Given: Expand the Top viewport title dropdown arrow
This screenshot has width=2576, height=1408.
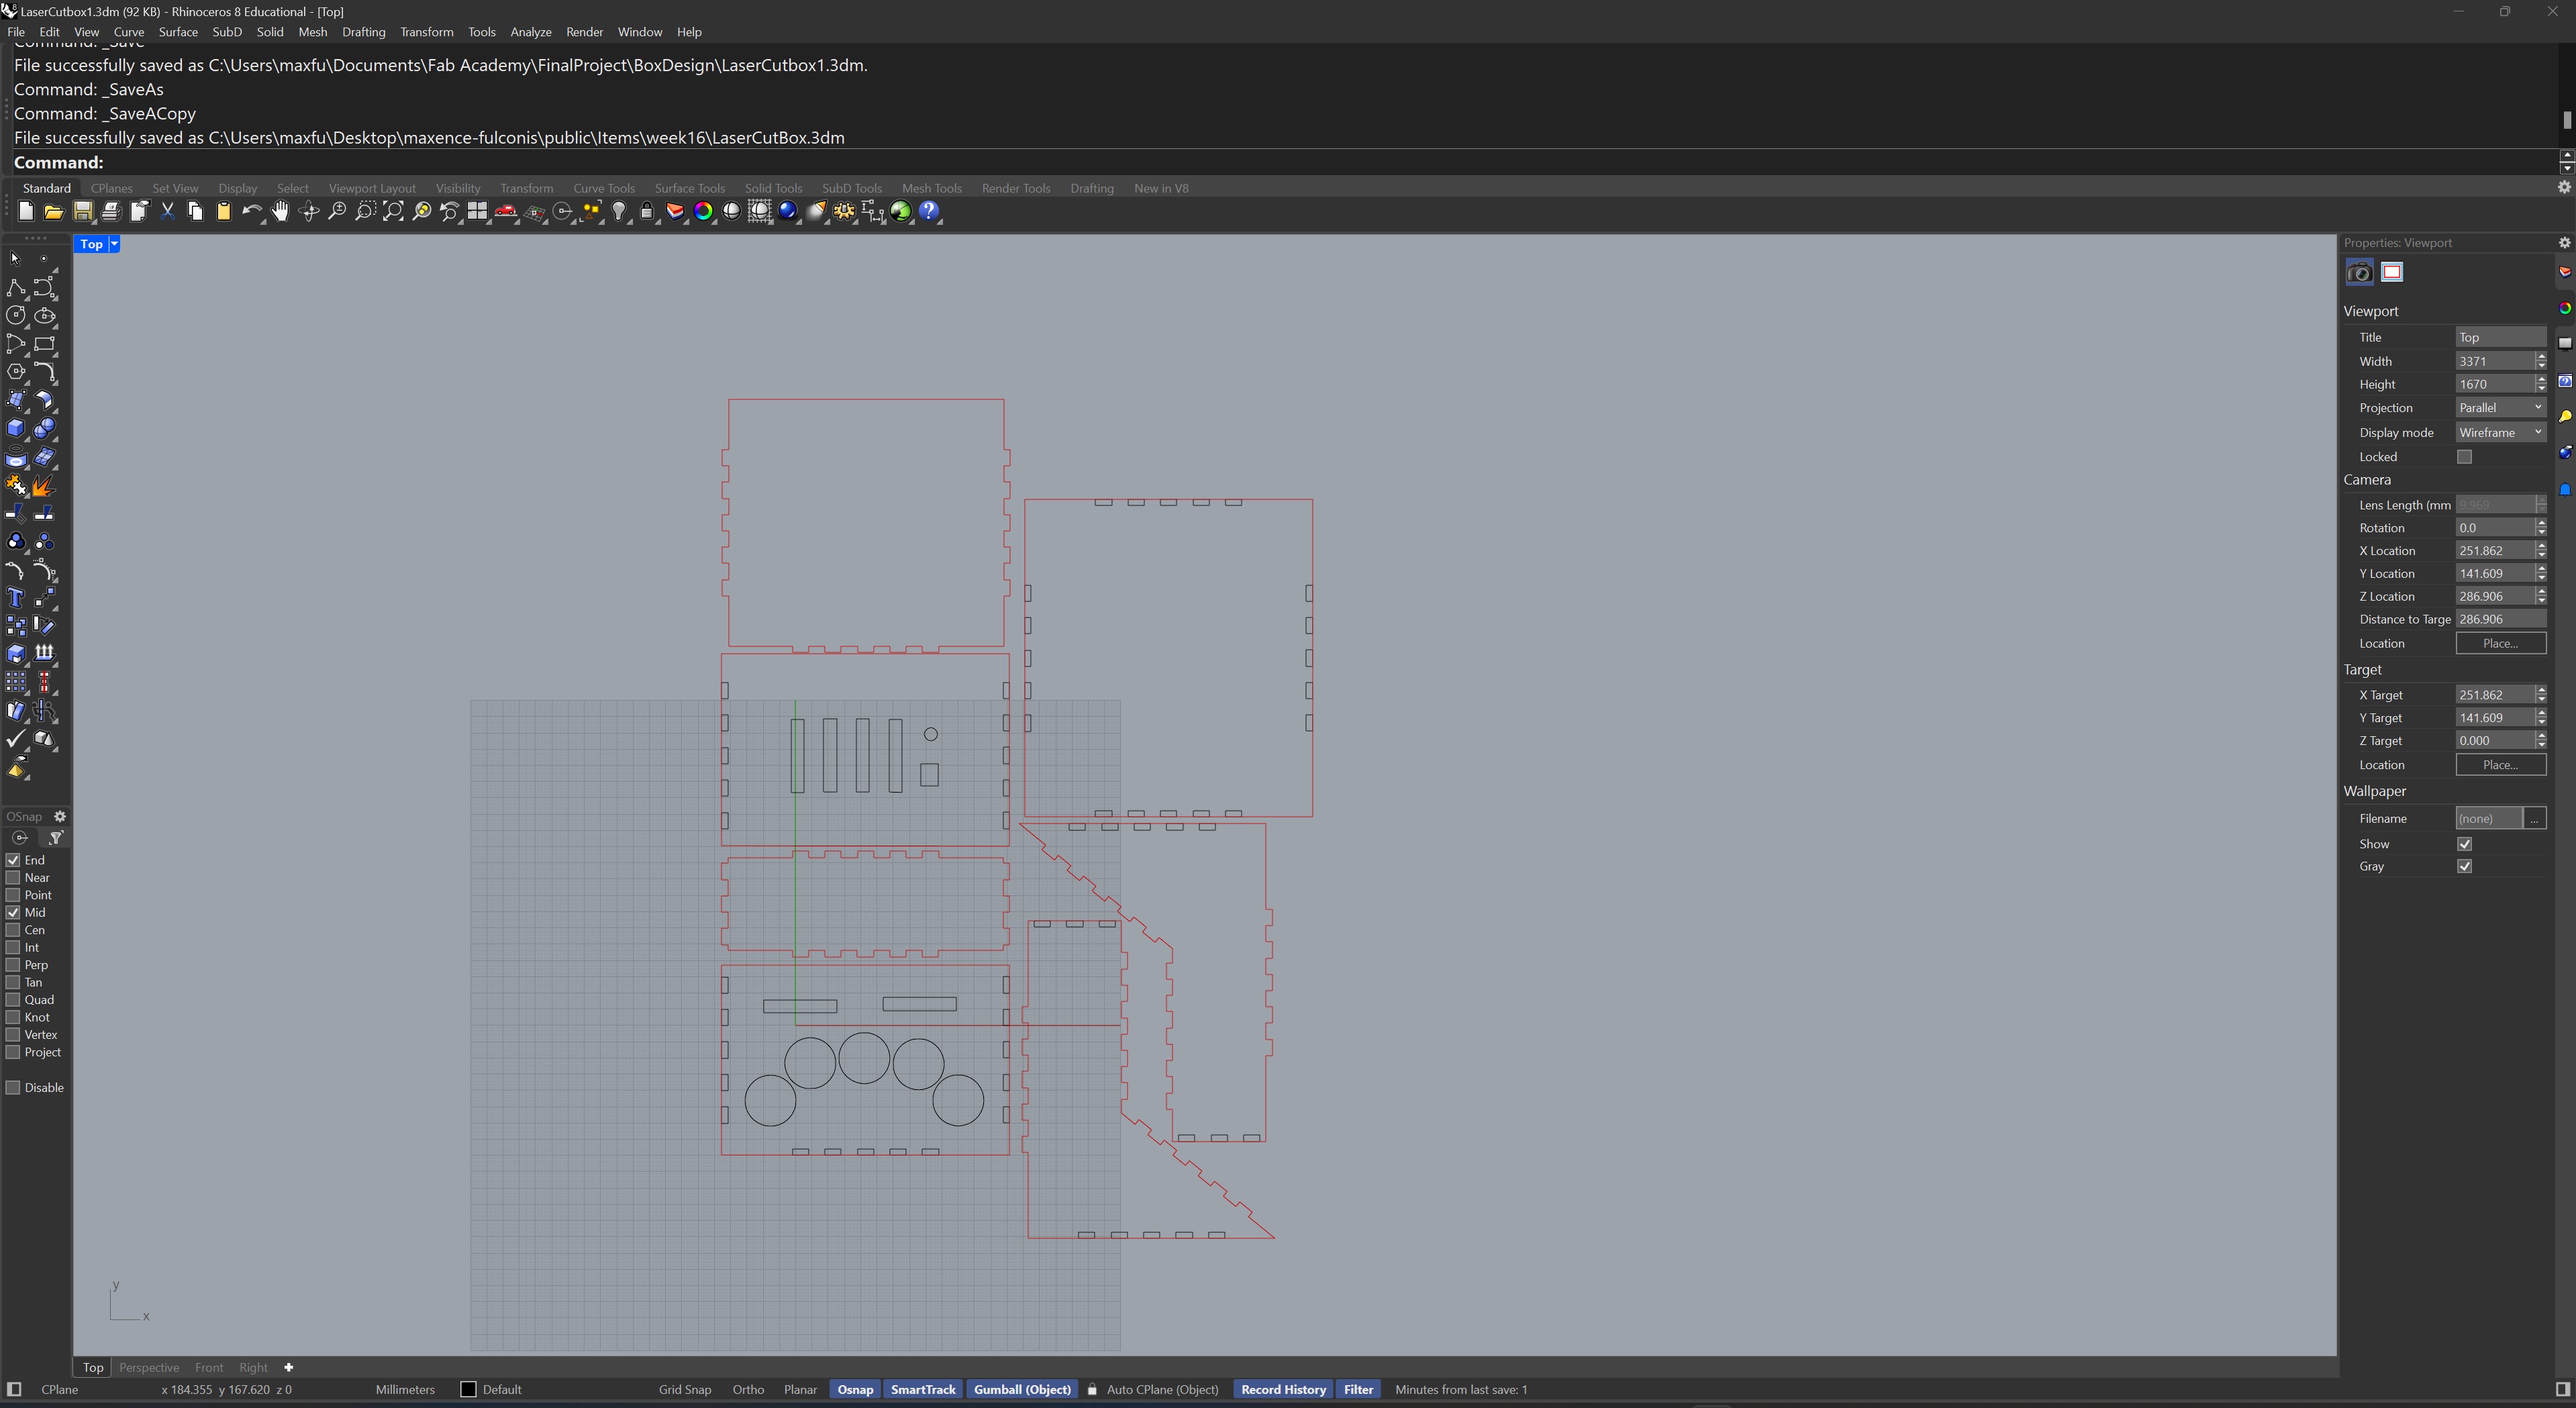Looking at the screenshot, I should click(114, 244).
